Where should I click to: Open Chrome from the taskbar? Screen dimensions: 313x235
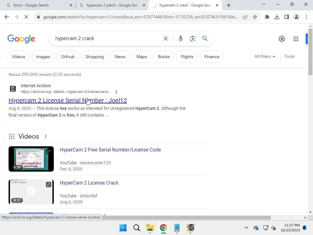coord(163,228)
